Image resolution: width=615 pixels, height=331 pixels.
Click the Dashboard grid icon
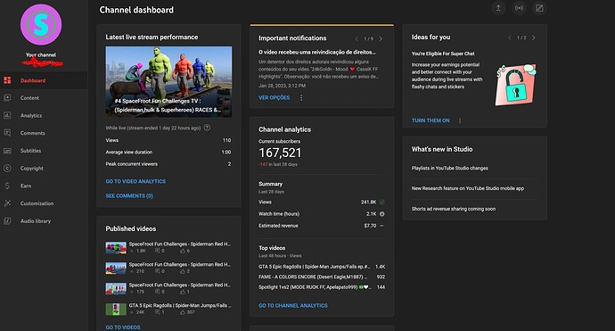coord(7,80)
